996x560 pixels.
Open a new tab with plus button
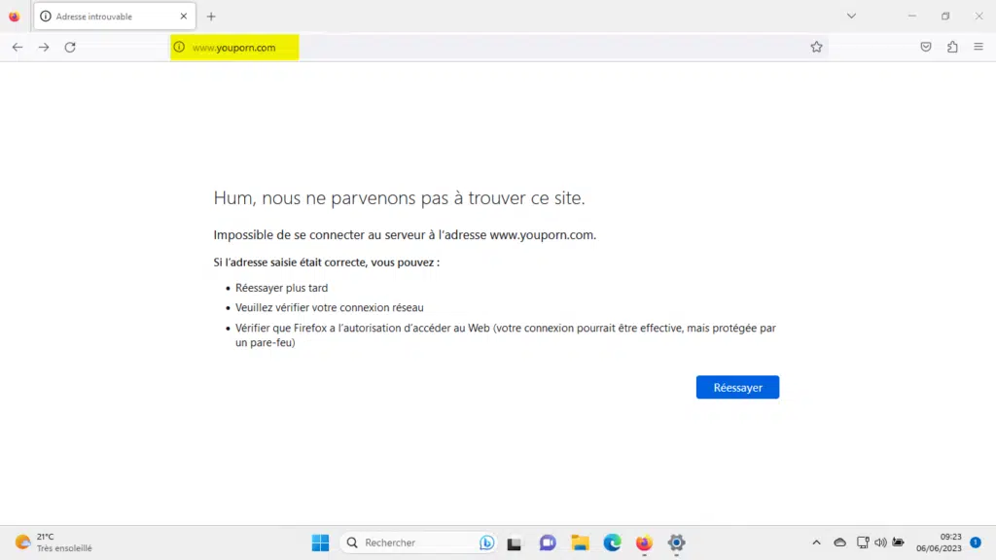[x=211, y=17]
